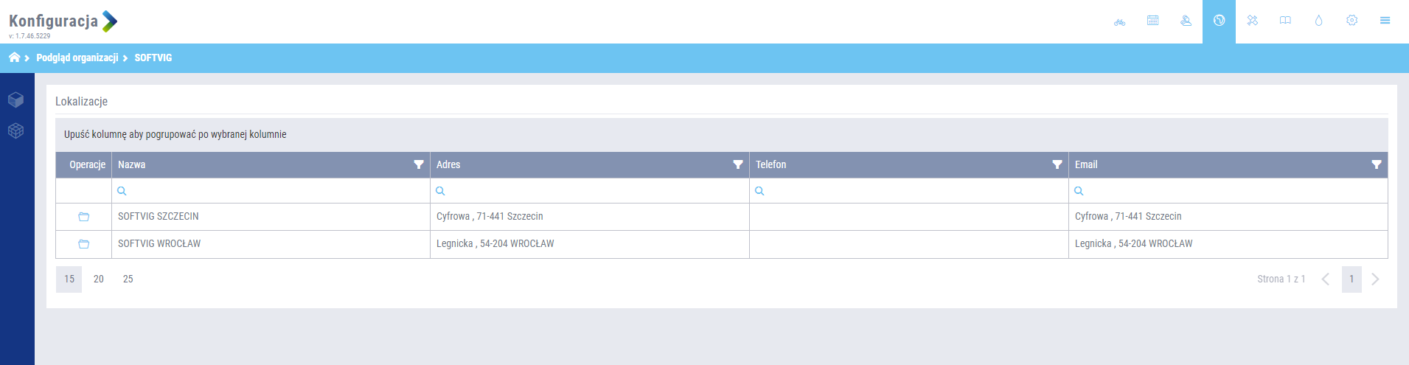This screenshot has height=365, width=1409.
Task: Click the Podgląd organizacji breadcrumb link
Action: (77, 58)
